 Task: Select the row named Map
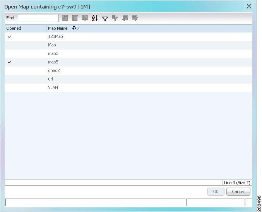tap(128, 45)
